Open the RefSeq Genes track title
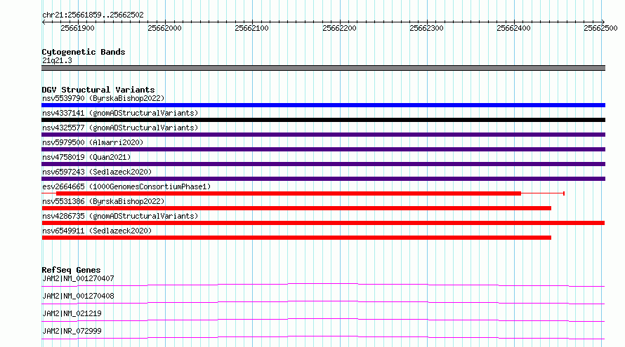The height and width of the screenshot is (347, 625). pyautogui.click(x=71, y=270)
